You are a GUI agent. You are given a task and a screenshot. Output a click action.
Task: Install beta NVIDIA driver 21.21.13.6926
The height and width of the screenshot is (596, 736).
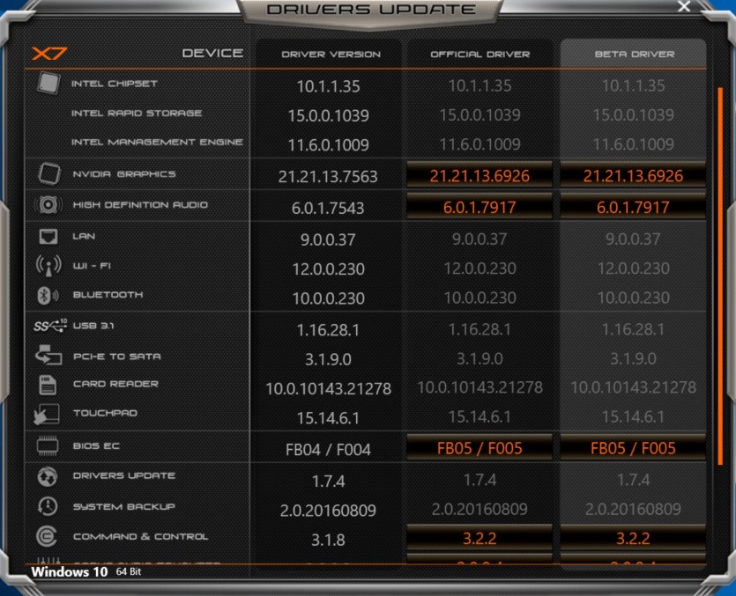tap(633, 176)
